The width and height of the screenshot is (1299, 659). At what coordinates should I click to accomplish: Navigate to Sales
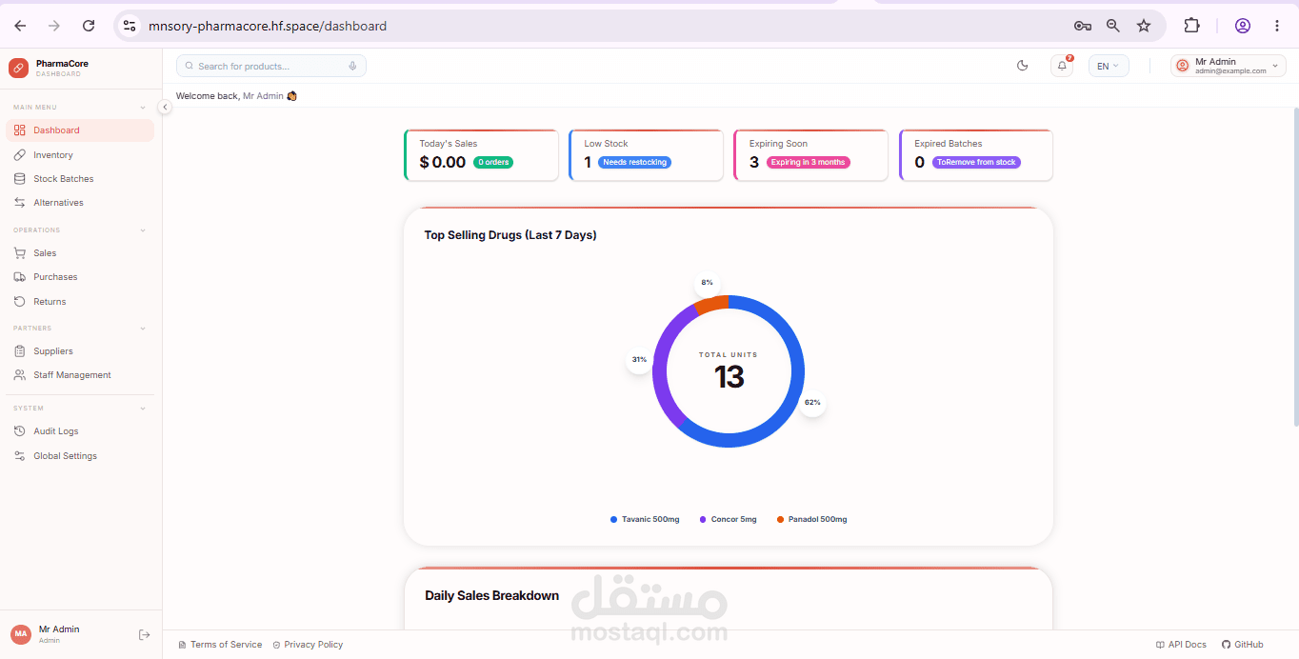point(80,253)
